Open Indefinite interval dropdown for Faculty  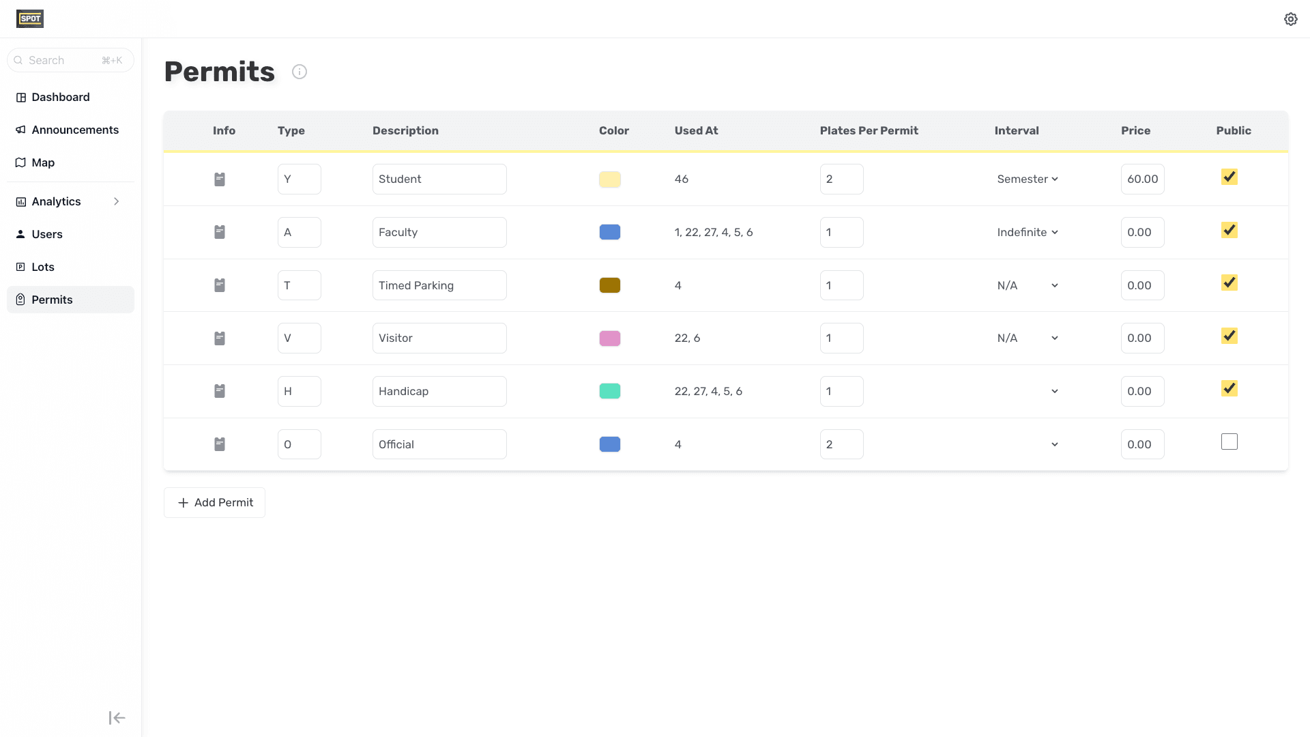pos(1027,233)
